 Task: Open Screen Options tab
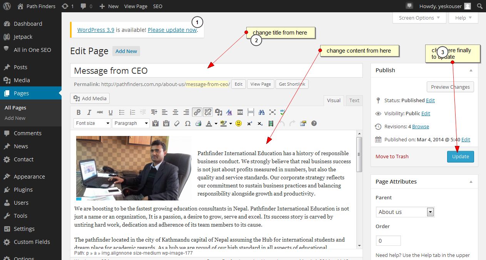tap(419, 18)
